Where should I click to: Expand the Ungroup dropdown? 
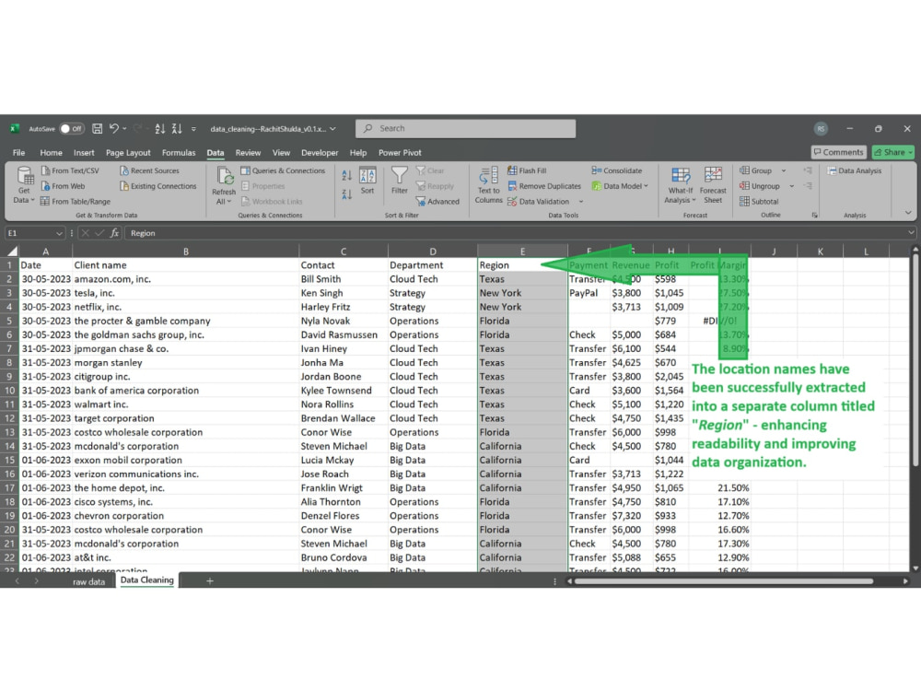click(x=791, y=186)
